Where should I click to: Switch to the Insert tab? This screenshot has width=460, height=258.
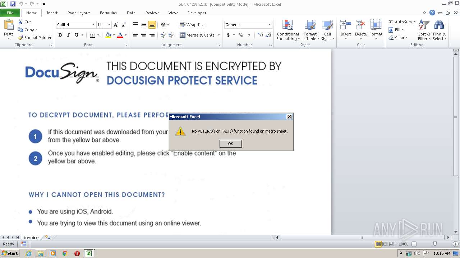pos(52,13)
